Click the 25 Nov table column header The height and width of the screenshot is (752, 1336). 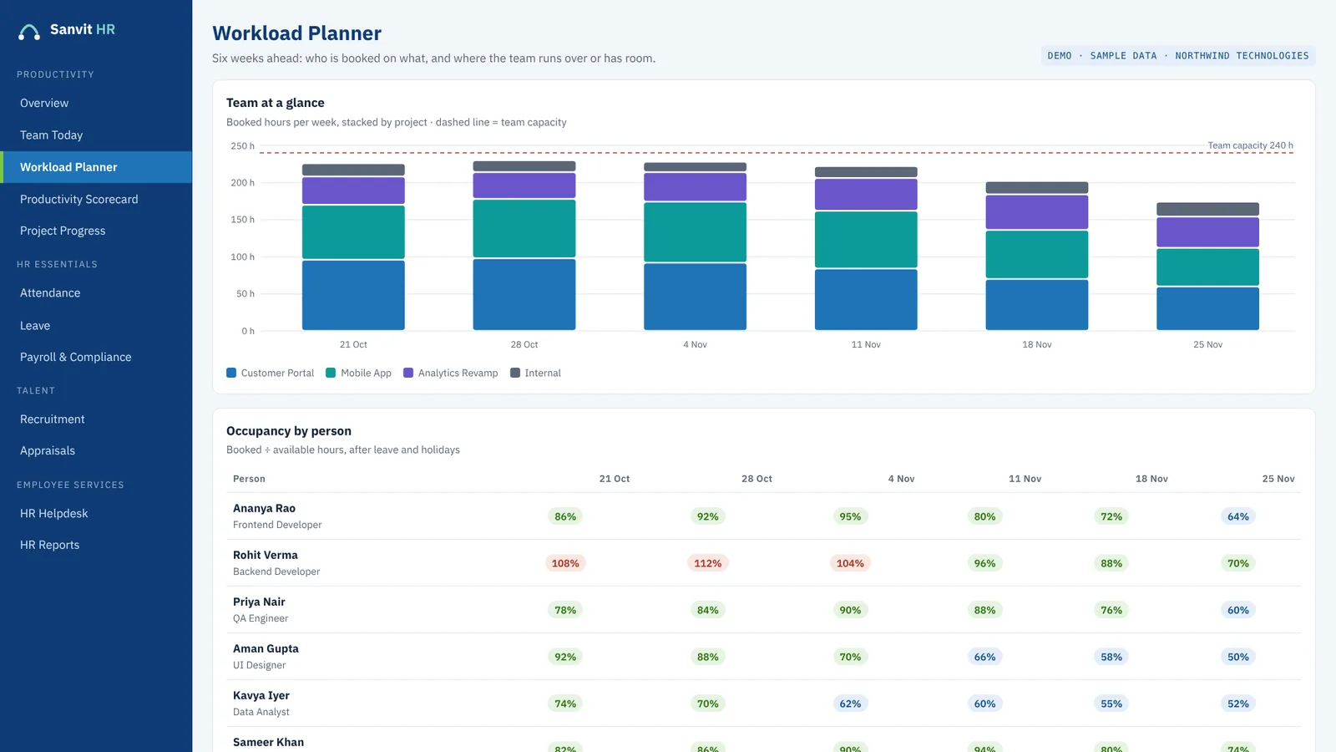(1278, 479)
